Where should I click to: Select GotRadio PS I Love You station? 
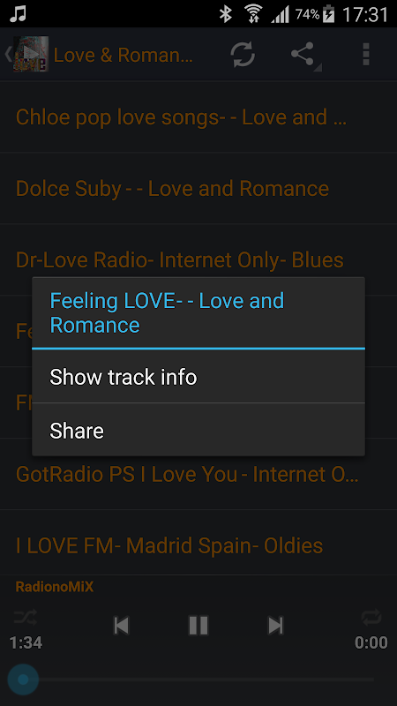tap(198, 474)
